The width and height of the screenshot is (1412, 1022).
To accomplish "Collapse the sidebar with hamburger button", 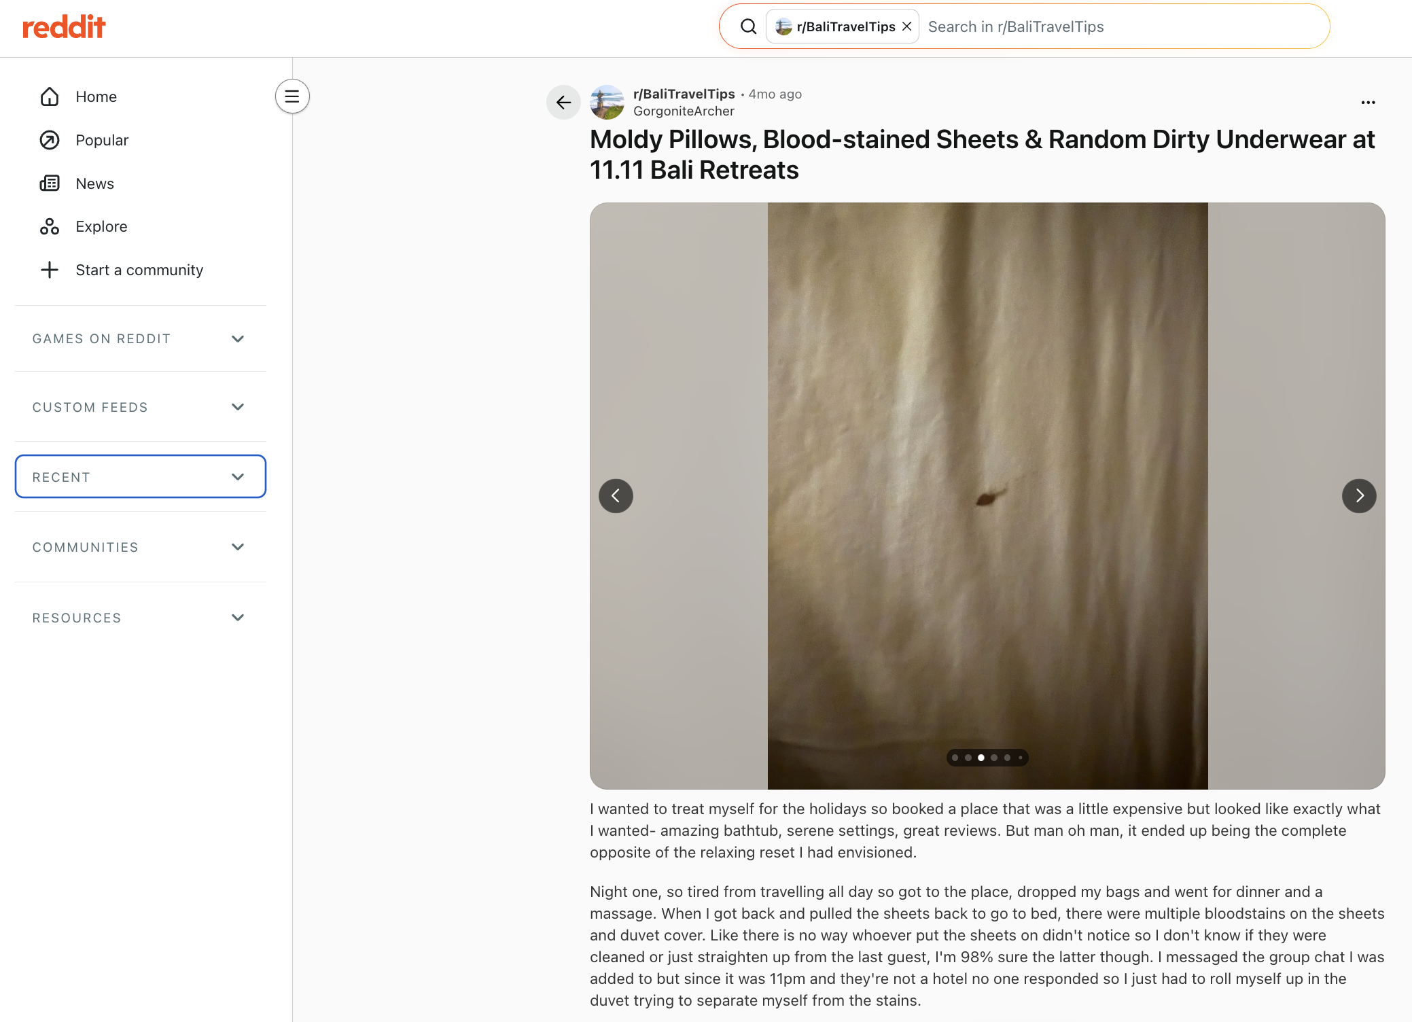I will point(292,96).
